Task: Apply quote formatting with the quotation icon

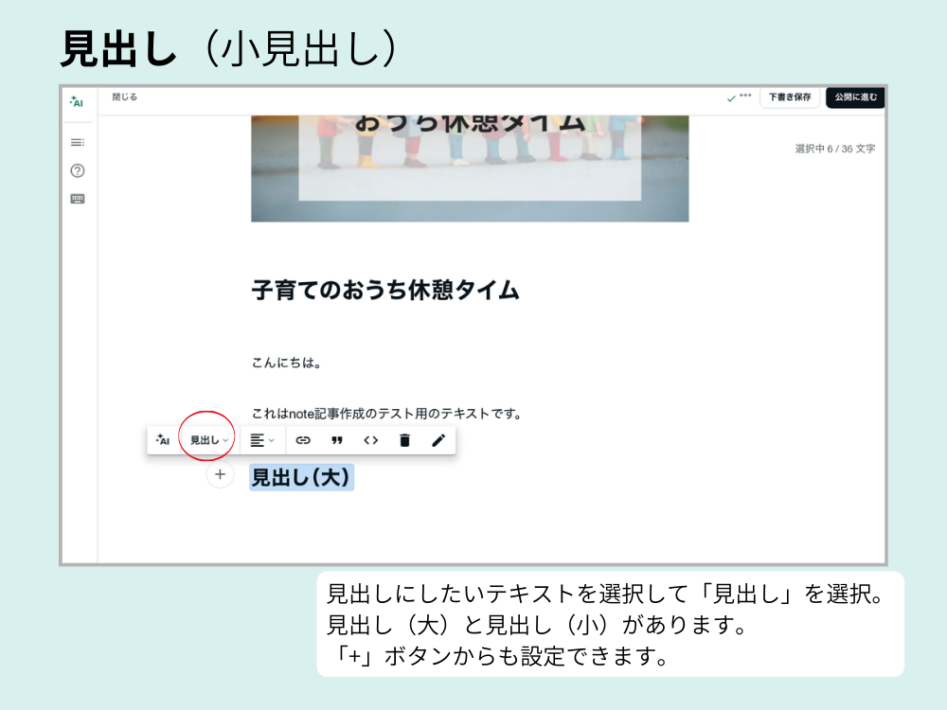Action: pos(337,439)
